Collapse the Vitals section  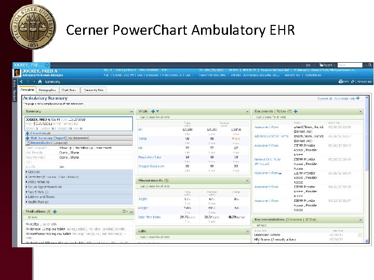coord(247,111)
